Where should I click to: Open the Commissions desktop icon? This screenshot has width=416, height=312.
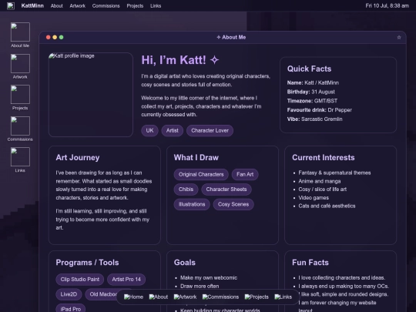tap(20, 129)
